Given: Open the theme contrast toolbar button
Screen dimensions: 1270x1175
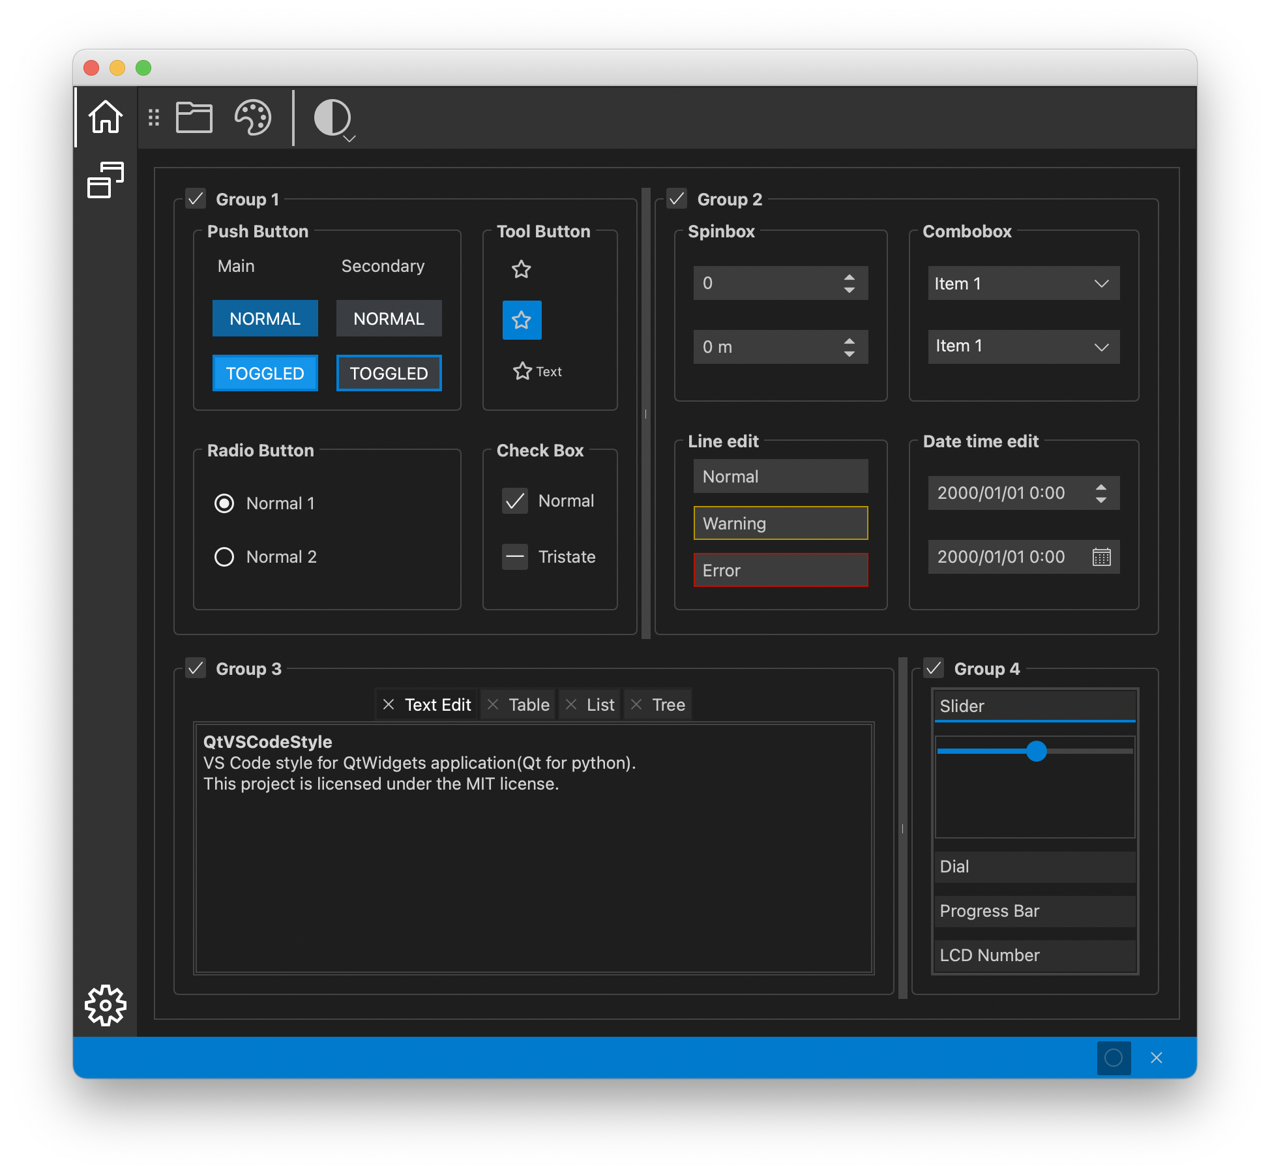Looking at the screenshot, I should click(x=334, y=119).
